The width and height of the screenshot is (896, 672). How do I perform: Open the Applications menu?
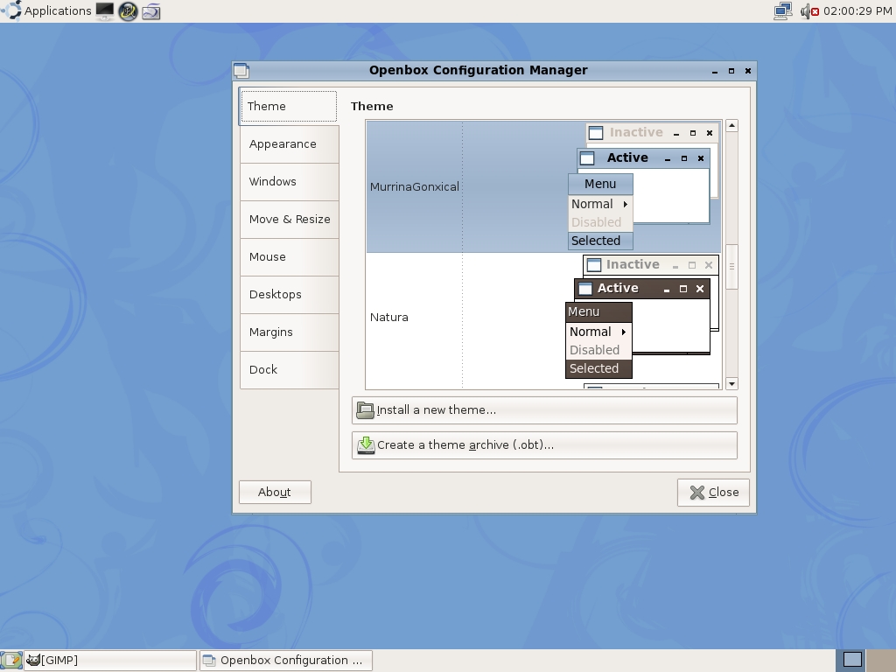point(46,10)
